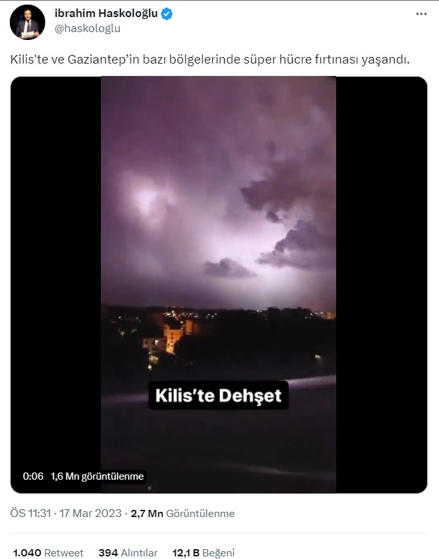Screen dimensions: 439x559
Task: Show the 1.040 Retweet list
Action: click(48, 552)
